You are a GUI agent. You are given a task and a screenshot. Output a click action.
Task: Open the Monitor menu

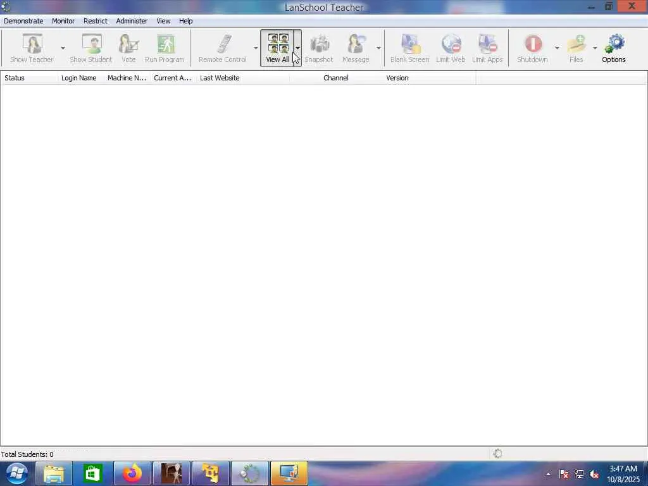(63, 21)
